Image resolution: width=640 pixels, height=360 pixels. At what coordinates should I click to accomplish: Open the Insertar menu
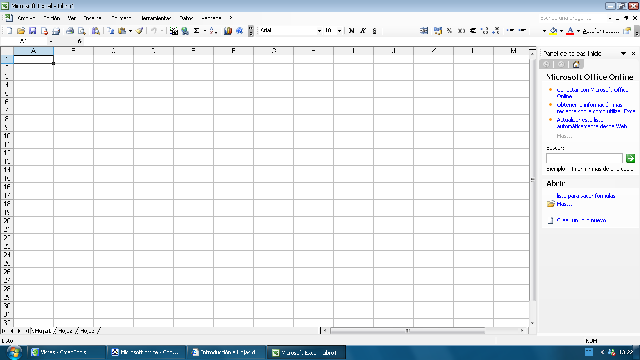(93, 18)
